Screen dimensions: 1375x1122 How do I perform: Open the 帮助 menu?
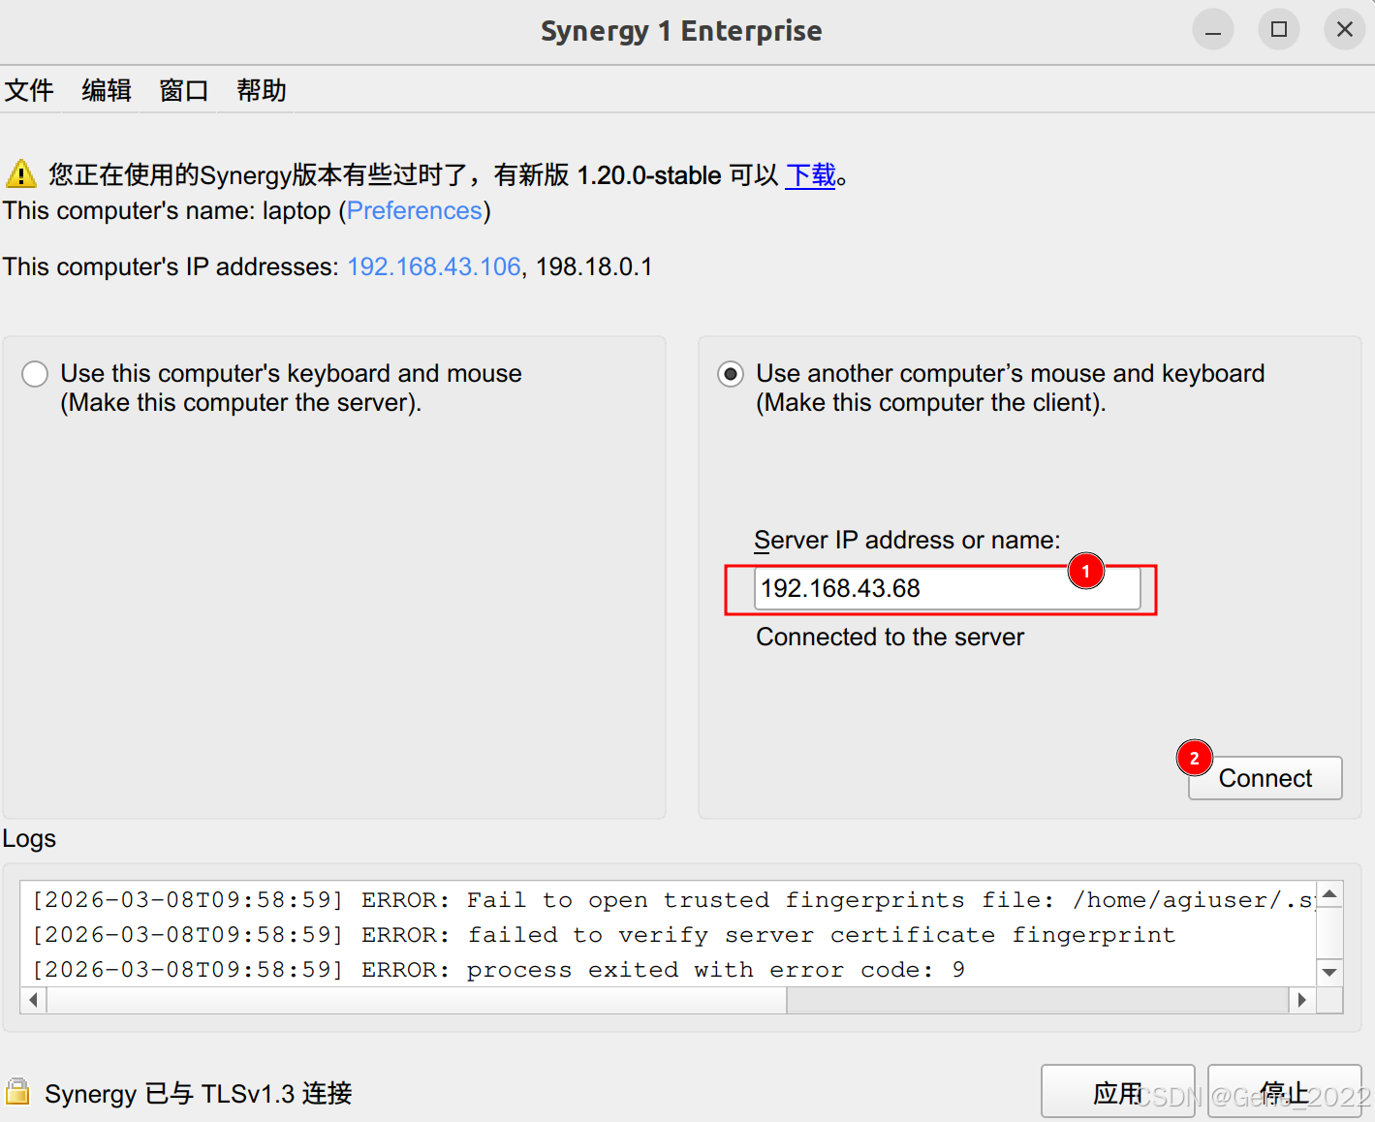click(262, 90)
